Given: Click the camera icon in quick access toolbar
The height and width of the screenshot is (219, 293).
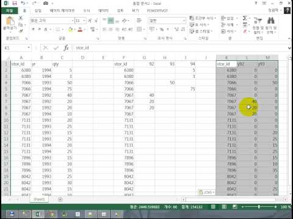Looking at the screenshot, I should click(46, 3).
